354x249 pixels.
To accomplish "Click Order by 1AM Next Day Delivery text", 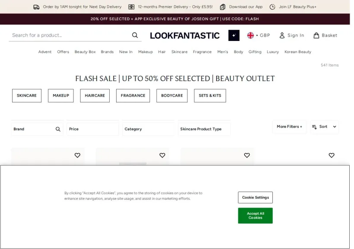I will (x=82, y=7).
